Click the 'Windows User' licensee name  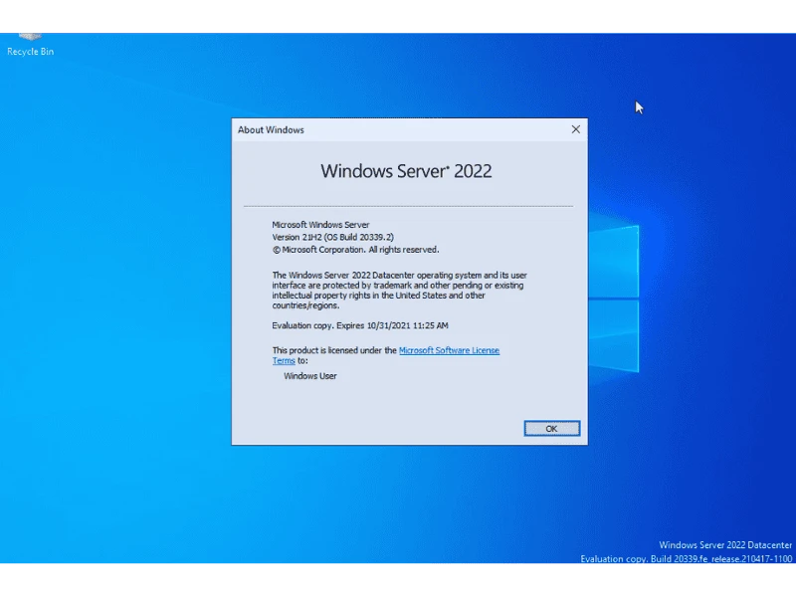310,376
